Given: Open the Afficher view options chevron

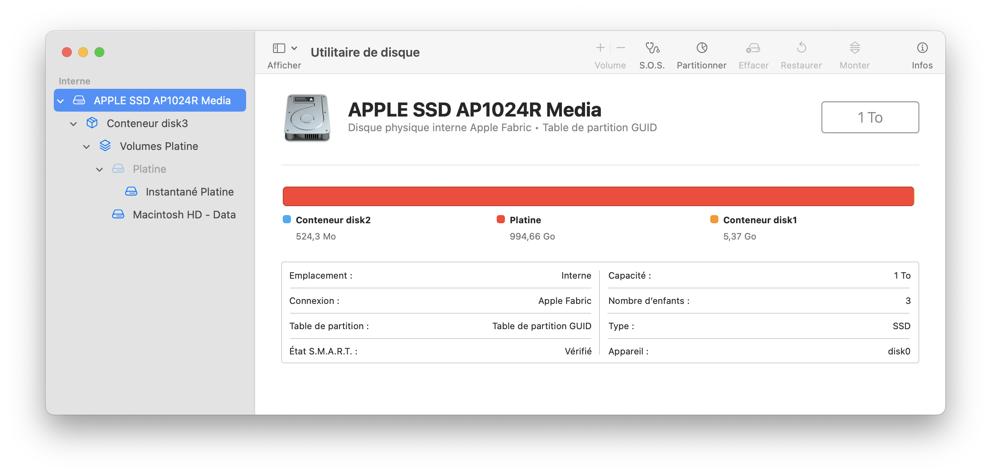Looking at the screenshot, I should (294, 48).
